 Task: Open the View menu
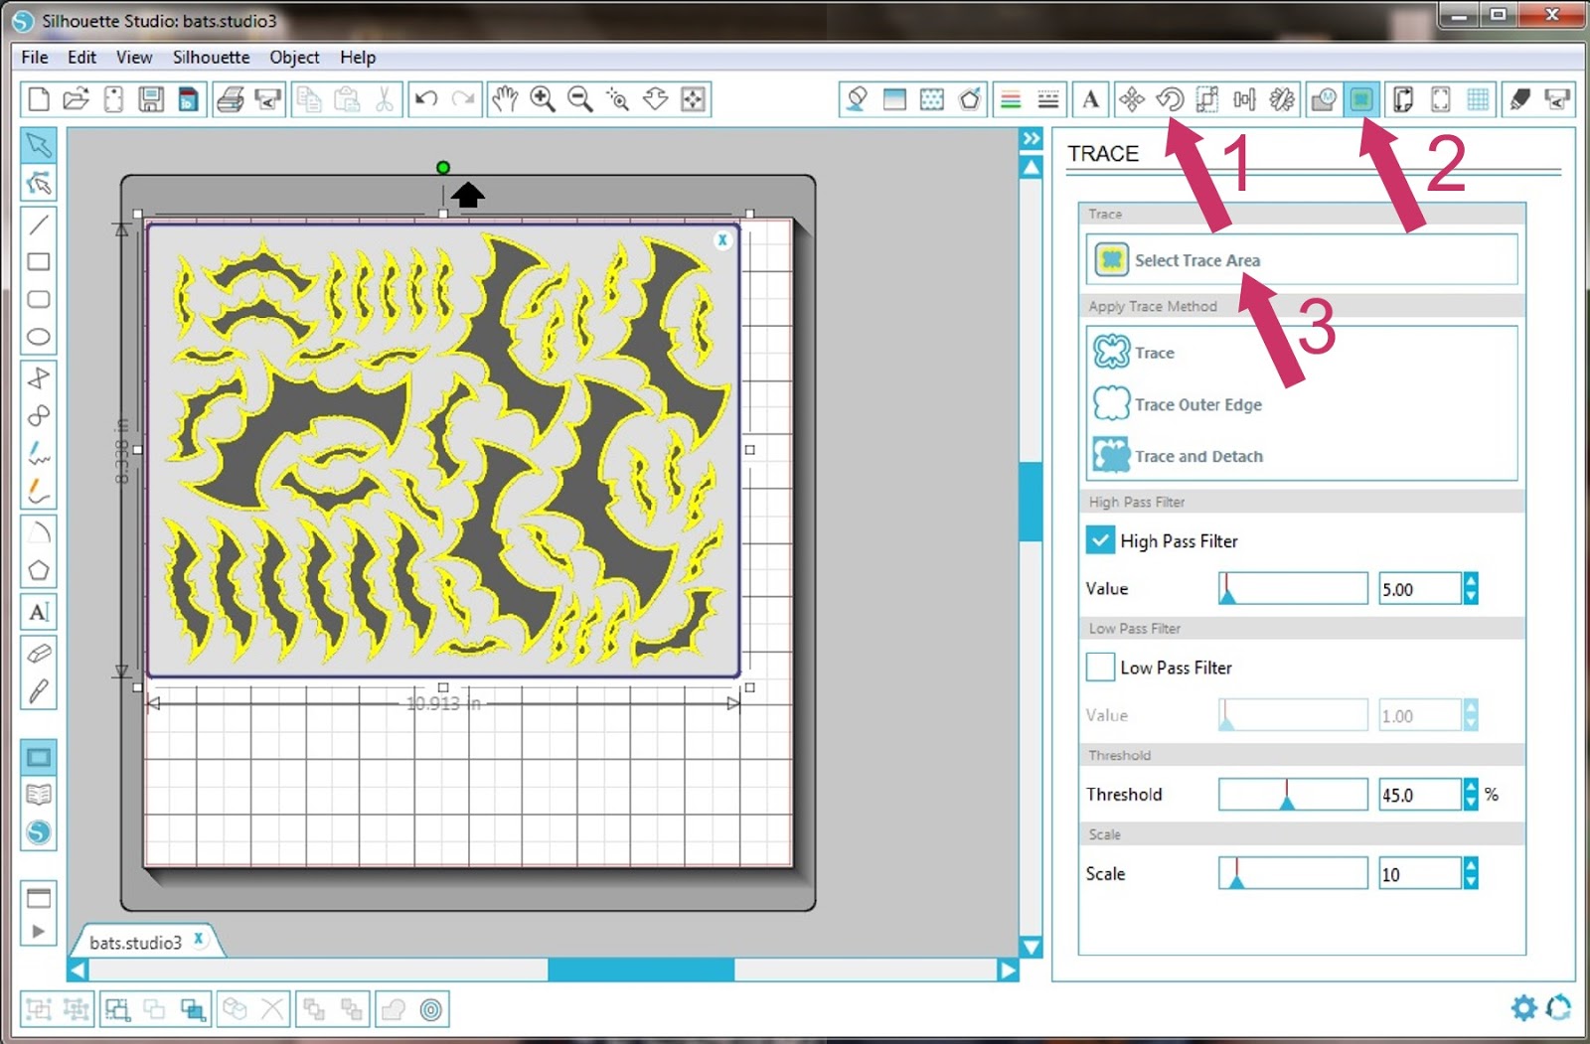click(x=134, y=58)
